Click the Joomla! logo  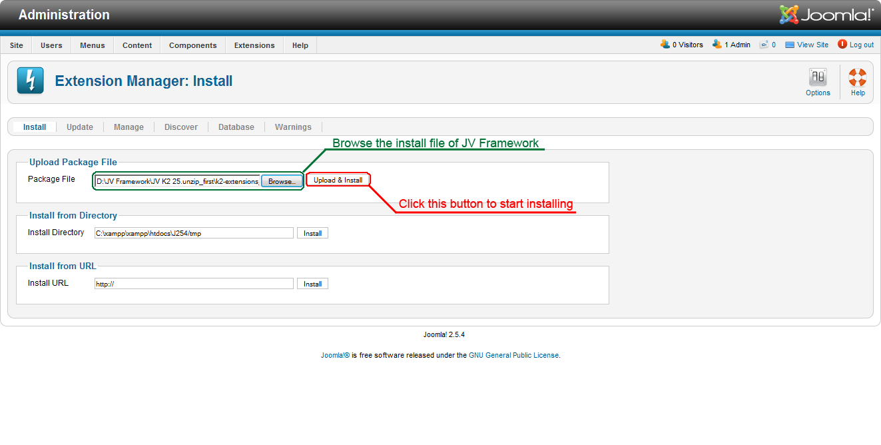[x=826, y=15]
